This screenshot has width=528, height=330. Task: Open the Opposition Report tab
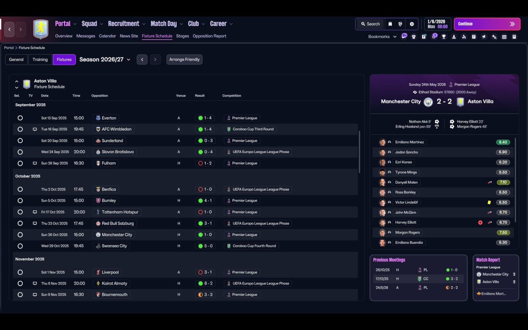pyautogui.click(x=210, y=36)
